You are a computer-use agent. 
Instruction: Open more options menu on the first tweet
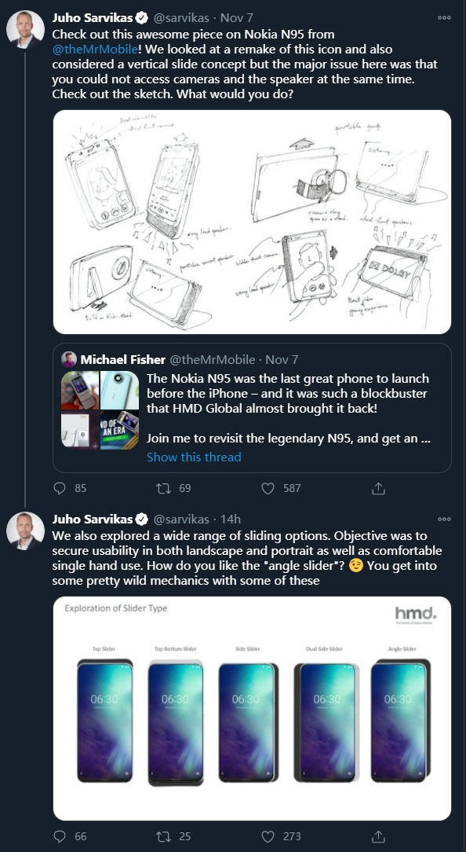pyautogui.click(x=446, y=16)
